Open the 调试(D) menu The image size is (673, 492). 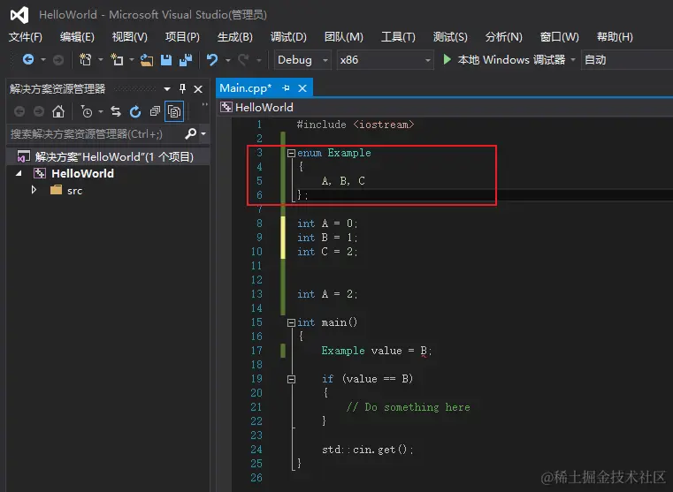(288, 37)
